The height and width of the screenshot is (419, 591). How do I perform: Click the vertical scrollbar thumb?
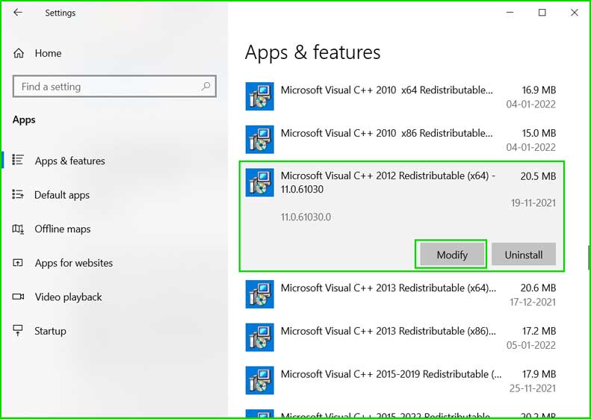(589, 258)
